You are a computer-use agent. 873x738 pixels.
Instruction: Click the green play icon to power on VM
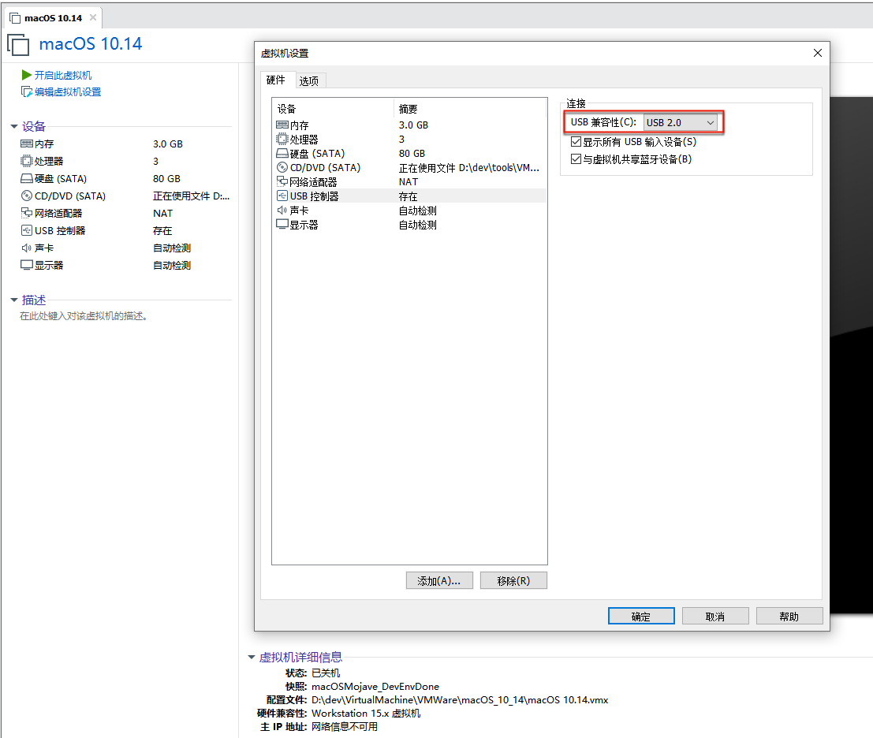tap(26, 75)
